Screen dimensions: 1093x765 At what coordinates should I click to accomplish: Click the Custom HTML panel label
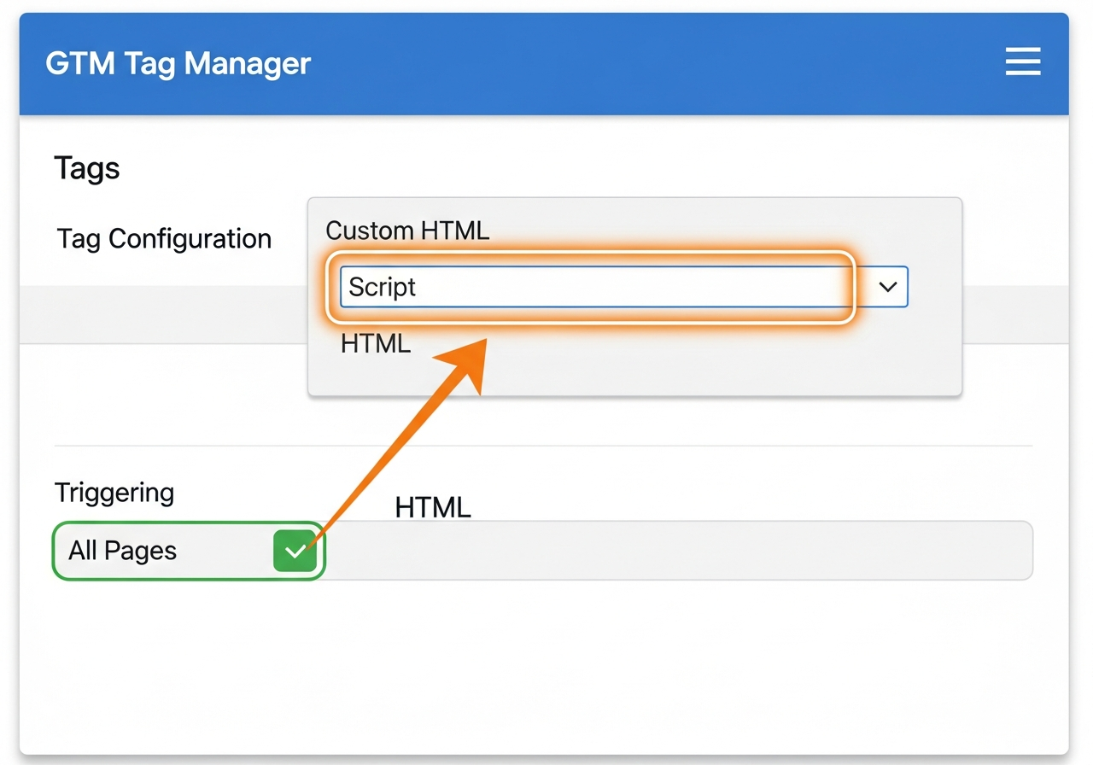point(407,230)
